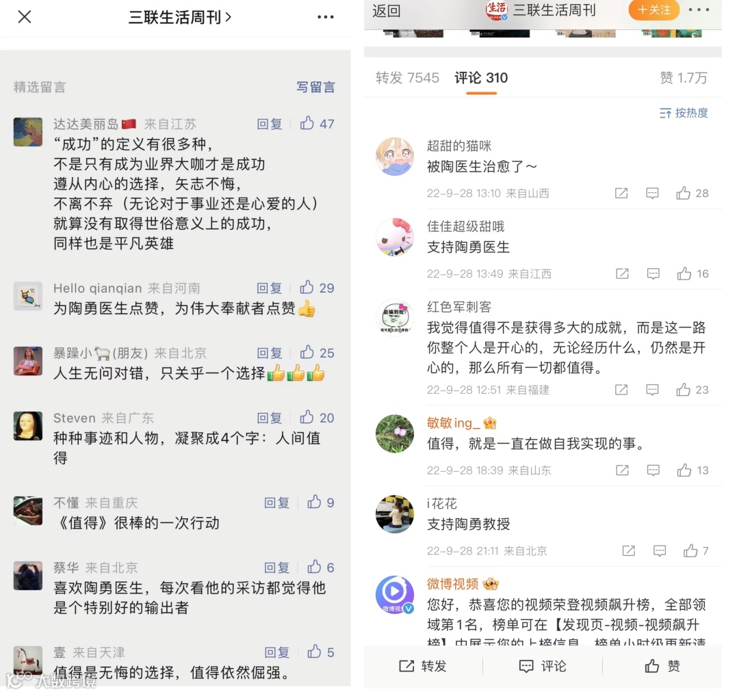Tap 写留言 to write a message
Image resolution: width=739 pixels, height=694 pixels.
click(x=315, y=87)
